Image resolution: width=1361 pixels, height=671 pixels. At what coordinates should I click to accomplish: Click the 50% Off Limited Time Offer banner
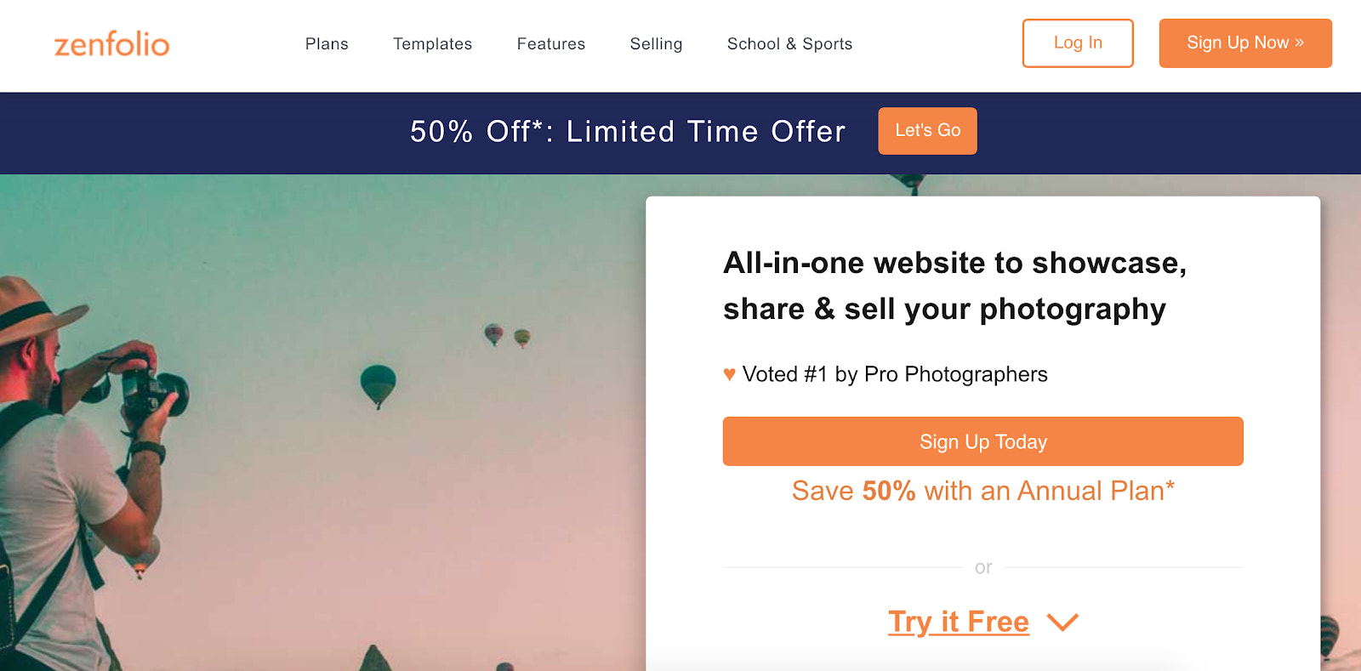[x=628, y=132]
